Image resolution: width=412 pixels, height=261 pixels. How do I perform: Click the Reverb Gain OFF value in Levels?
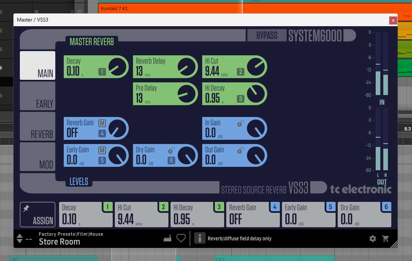click(x=72, y=133)
